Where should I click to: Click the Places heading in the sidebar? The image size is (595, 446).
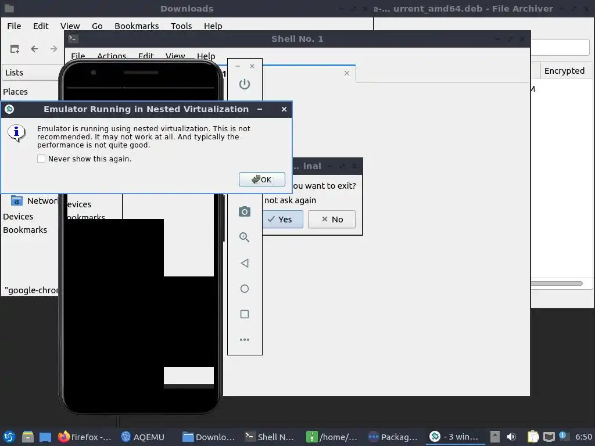(x=15, y=92)
